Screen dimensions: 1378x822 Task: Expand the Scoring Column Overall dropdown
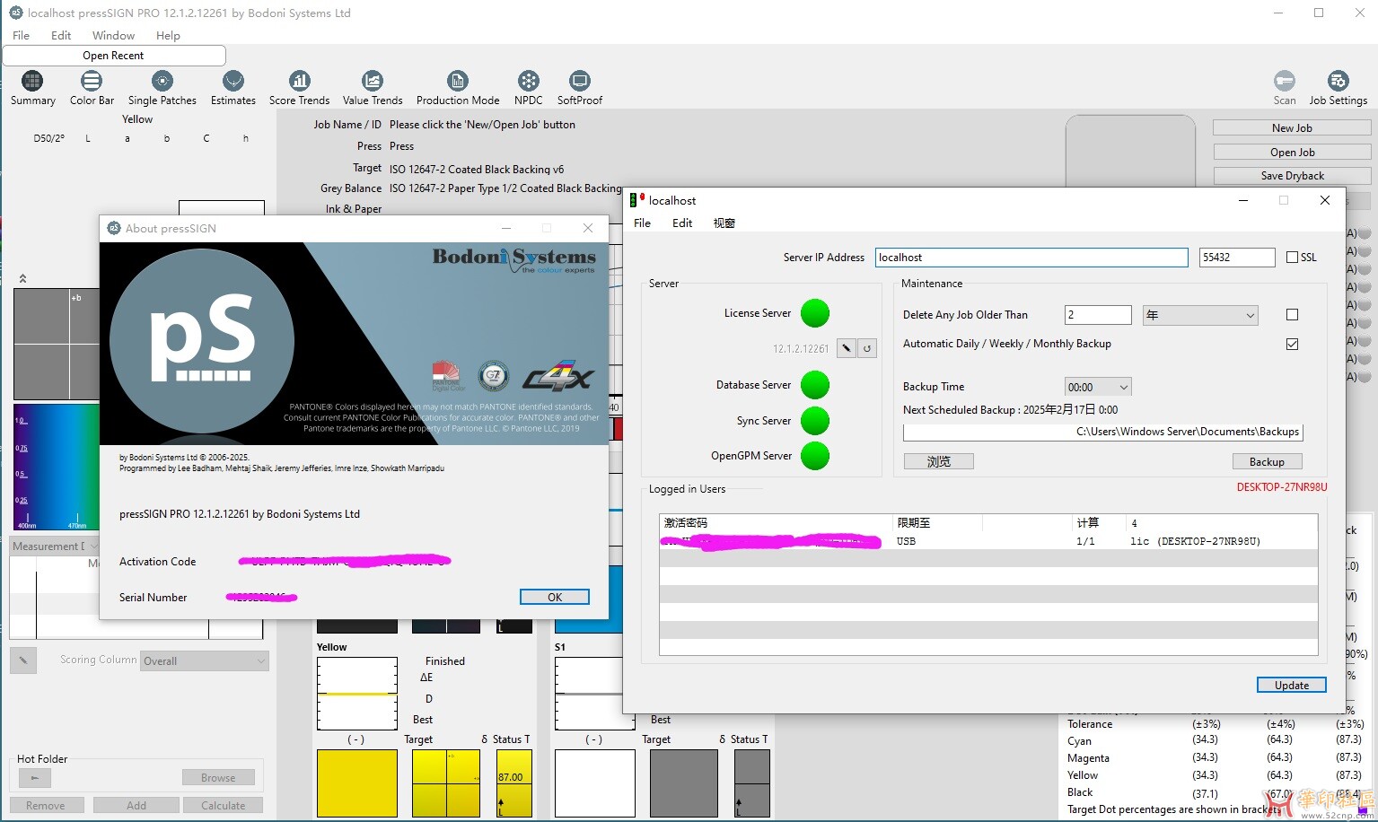coord(205,661)
